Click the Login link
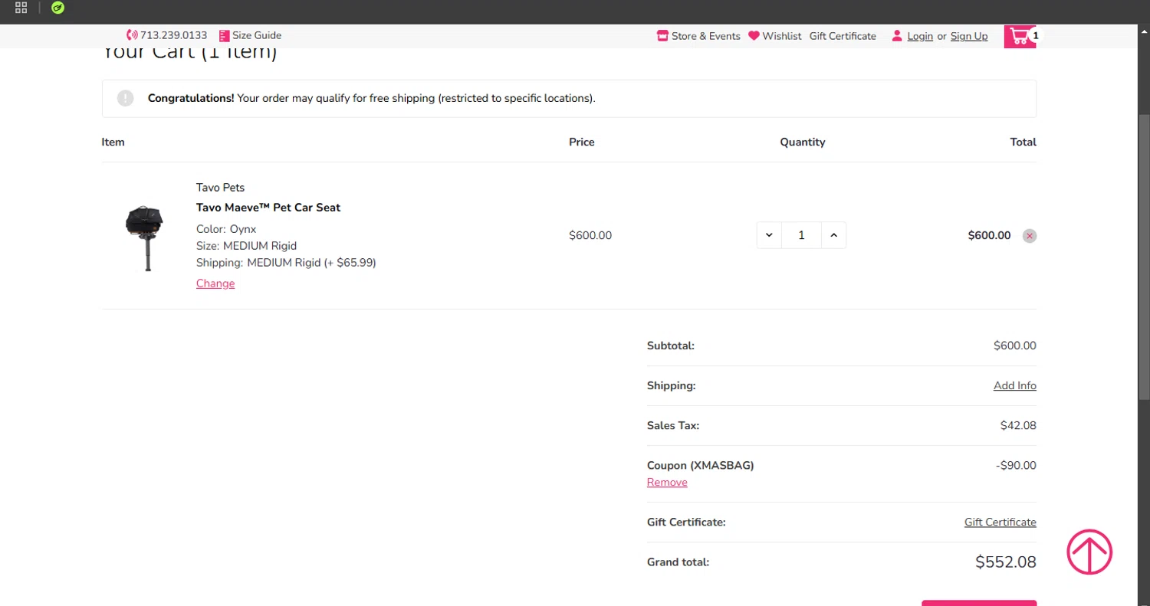 click(920, 36)
